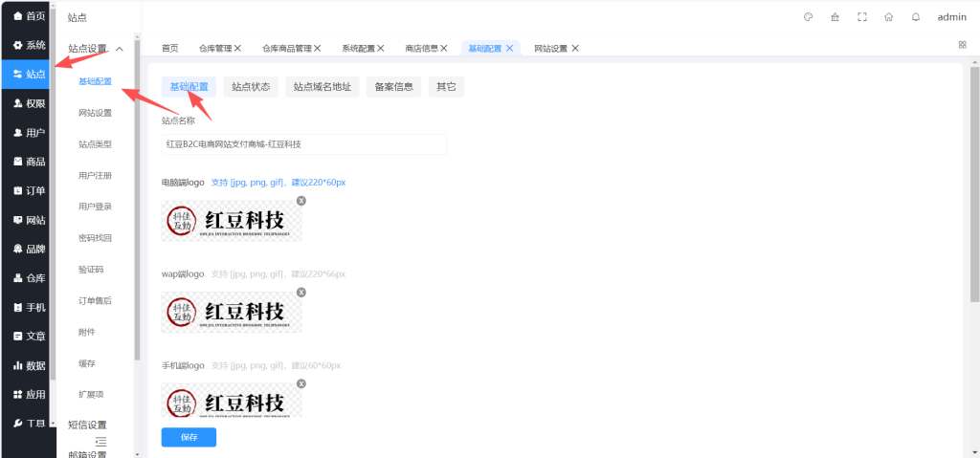Remove the 电脑端logo image with its X
The width and height of the screenshot is (980, 458).
pyautogui.click(x=301, y=201)
